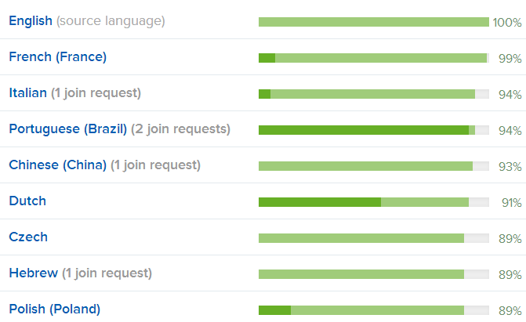The width and height of the screenshot is (526, 322).
Task: Click the French progress bar
Action: [x=373, y=58]
